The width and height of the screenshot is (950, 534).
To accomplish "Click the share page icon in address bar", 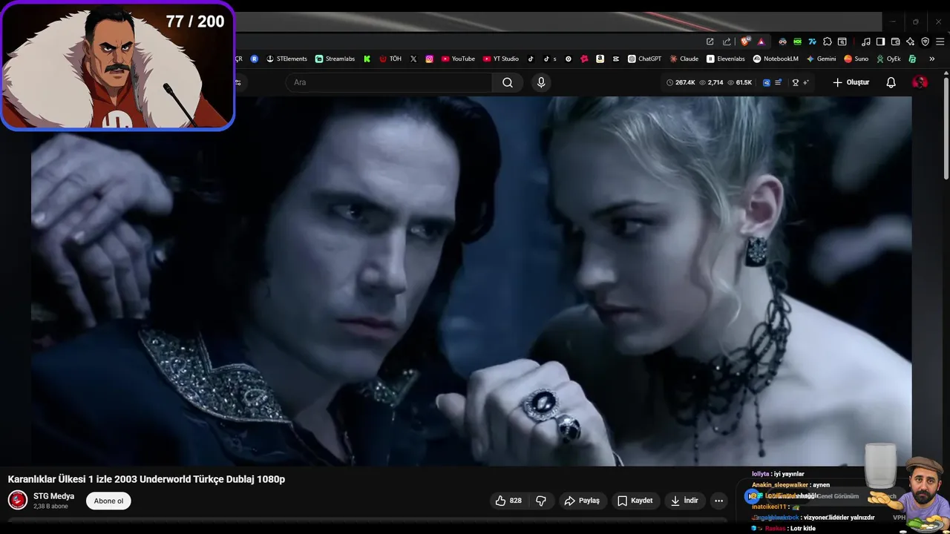I will (x=727, y=42).
